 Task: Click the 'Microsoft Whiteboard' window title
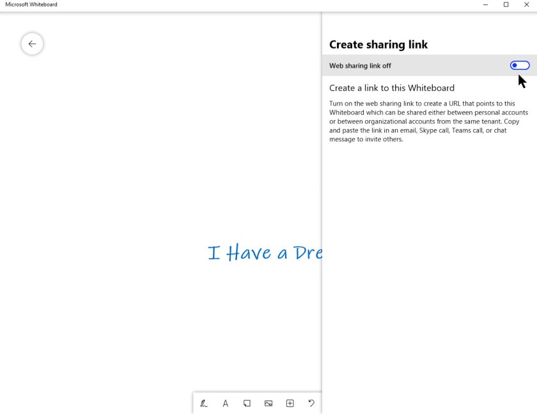31,4
